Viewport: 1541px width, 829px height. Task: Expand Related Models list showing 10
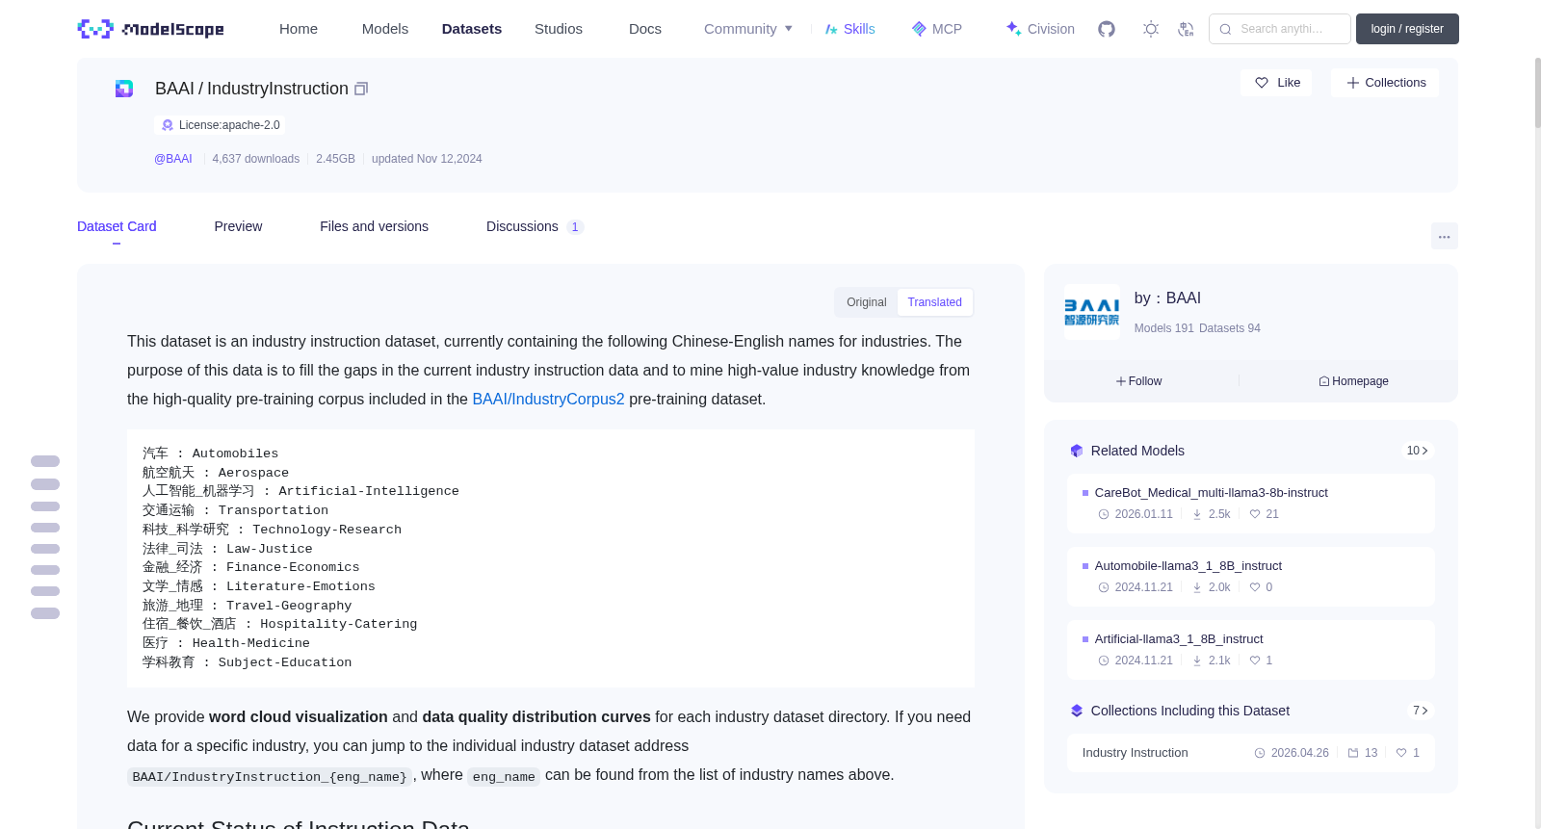[1417, 451]
